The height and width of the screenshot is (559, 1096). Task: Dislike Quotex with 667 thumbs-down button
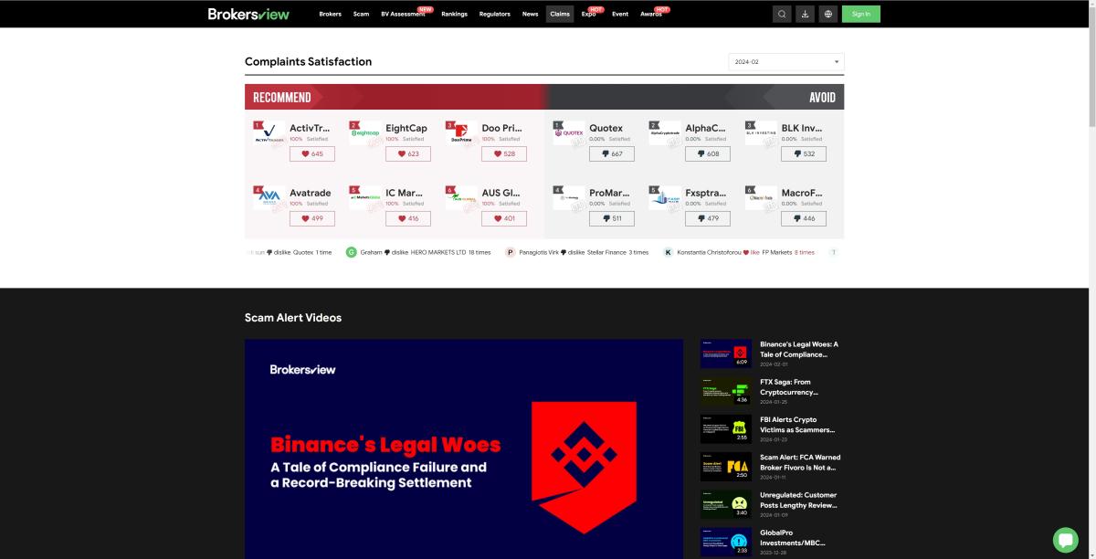click(612, 154)
